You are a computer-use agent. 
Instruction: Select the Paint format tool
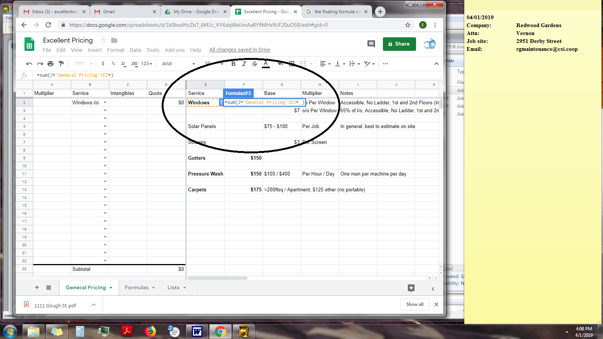61,64
